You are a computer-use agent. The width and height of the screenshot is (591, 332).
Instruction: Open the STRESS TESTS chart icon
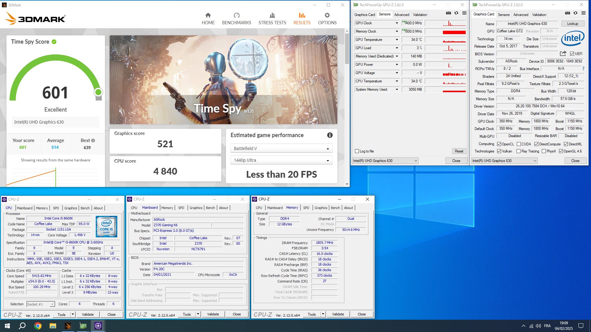[x=272, y=15]
